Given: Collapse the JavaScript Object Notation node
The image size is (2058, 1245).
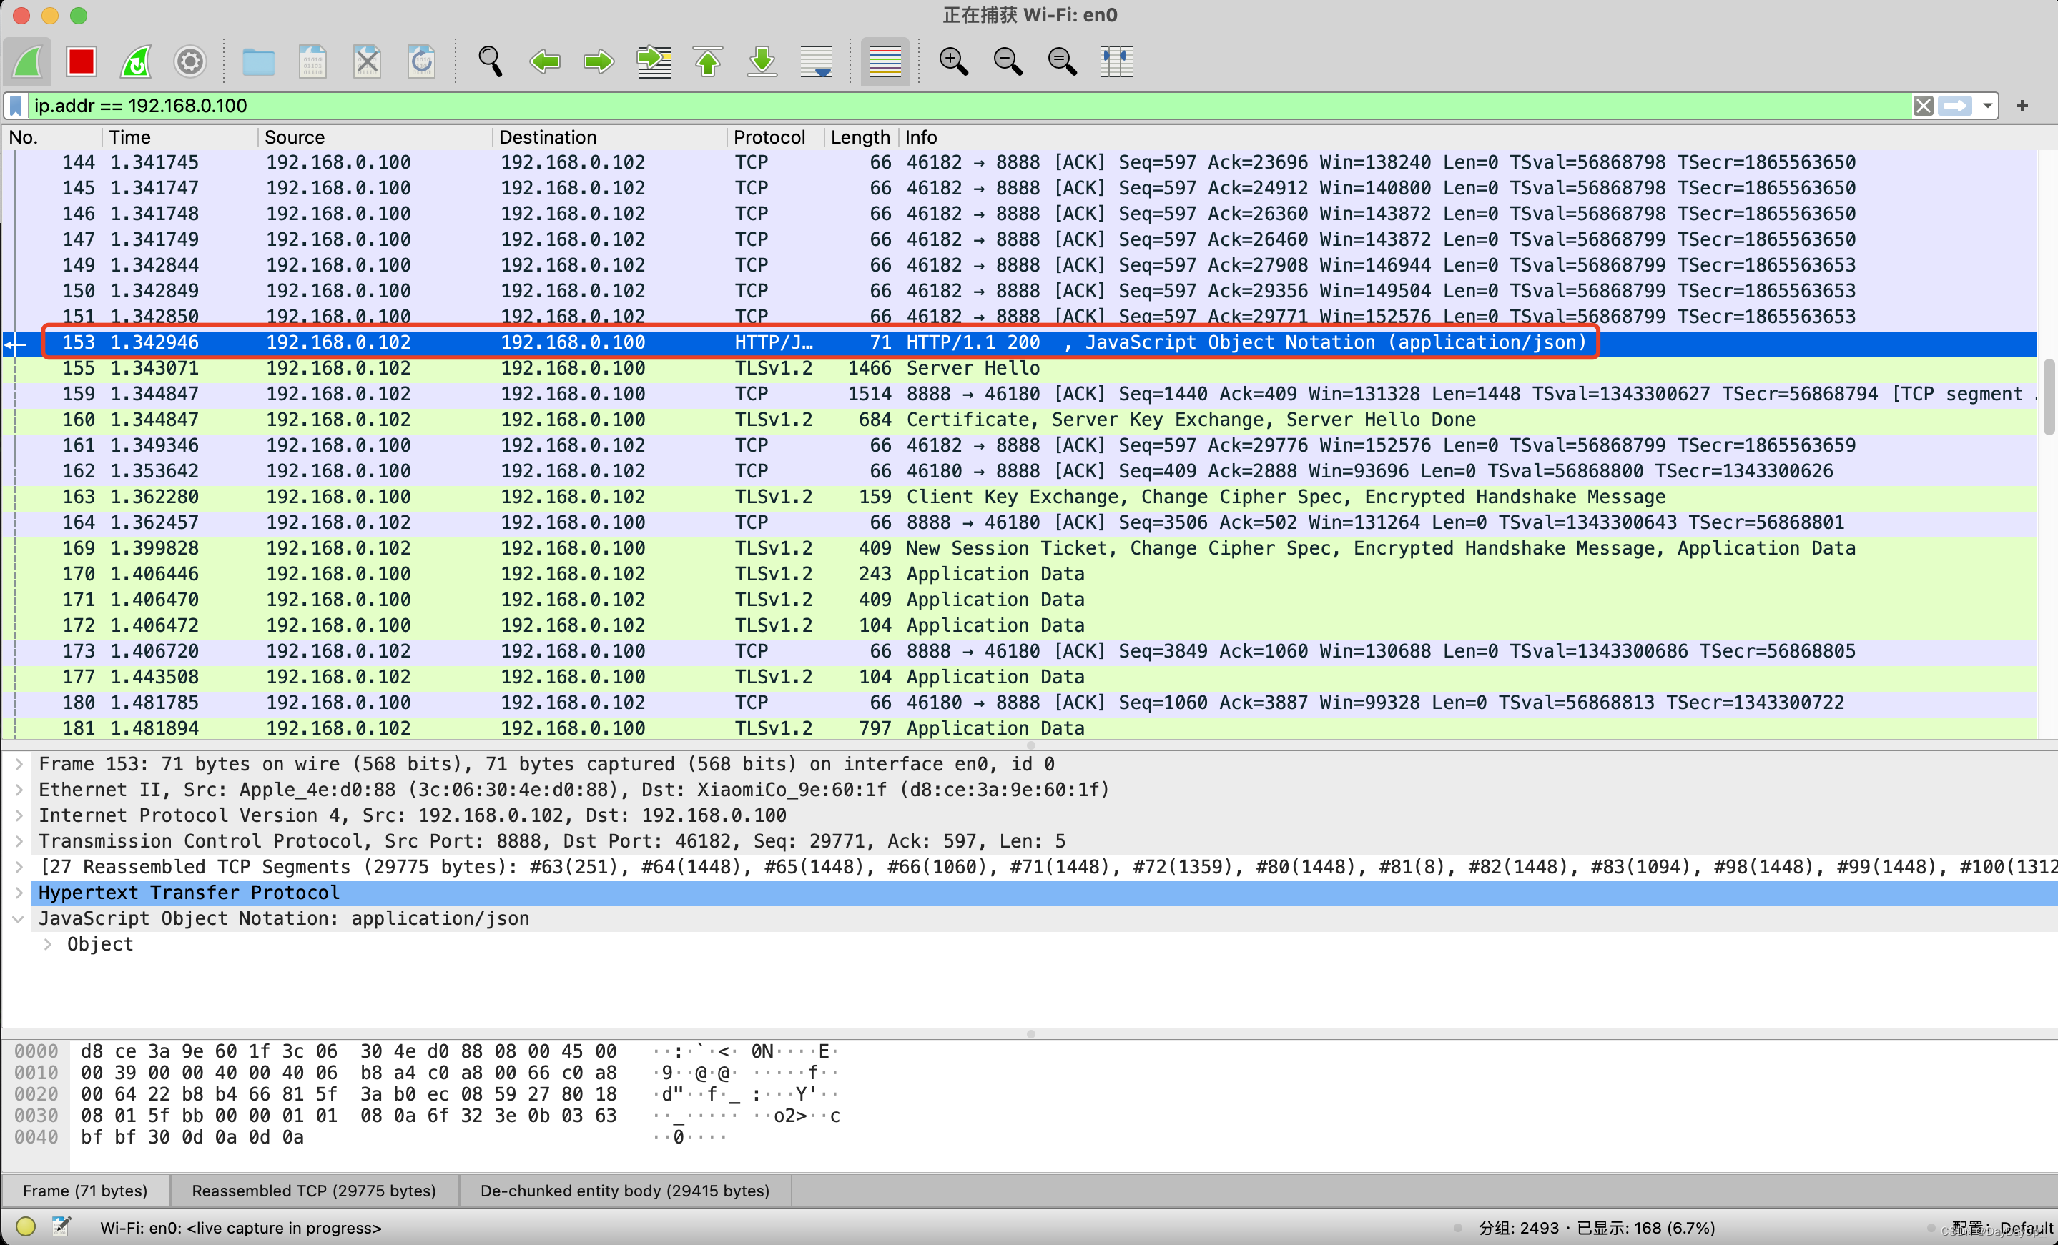Looking at the screenshot, I should pos(19,918).
